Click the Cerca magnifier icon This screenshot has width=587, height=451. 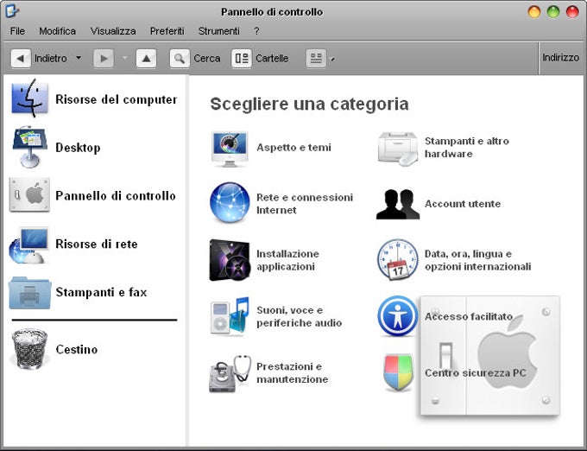(x=180, y=59)
